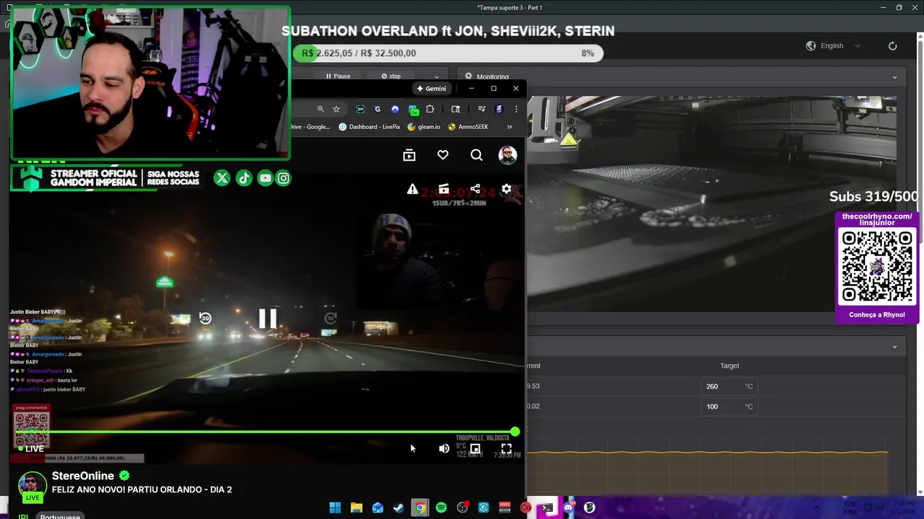Click the green playhead at the seek bar's end
Viewport: 924px width, 519px height.
tap(514, 432)
